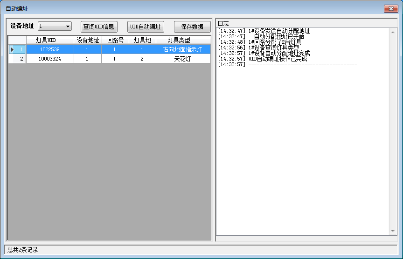Image resolution: width=403 pixels, height=259 pixels.
Task: Click the log entry UID自动编址操作已完成
Action: (278, 59)
